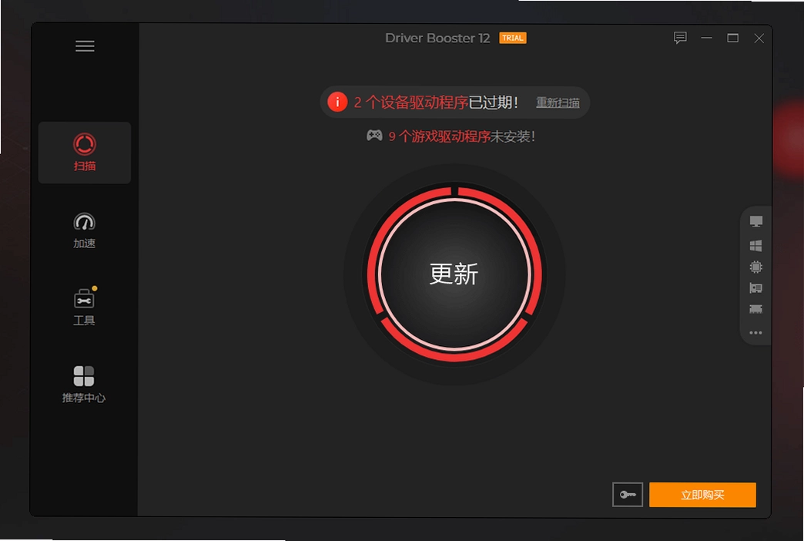Open the 加速 boost section
The width and height of the screenshot is (804, 541).
click(85, 230)
